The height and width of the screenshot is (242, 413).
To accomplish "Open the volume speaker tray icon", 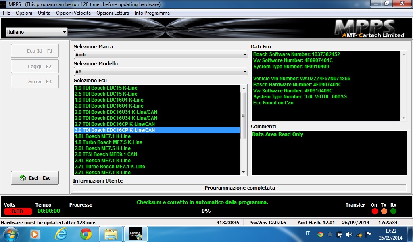I will [349, 234].
